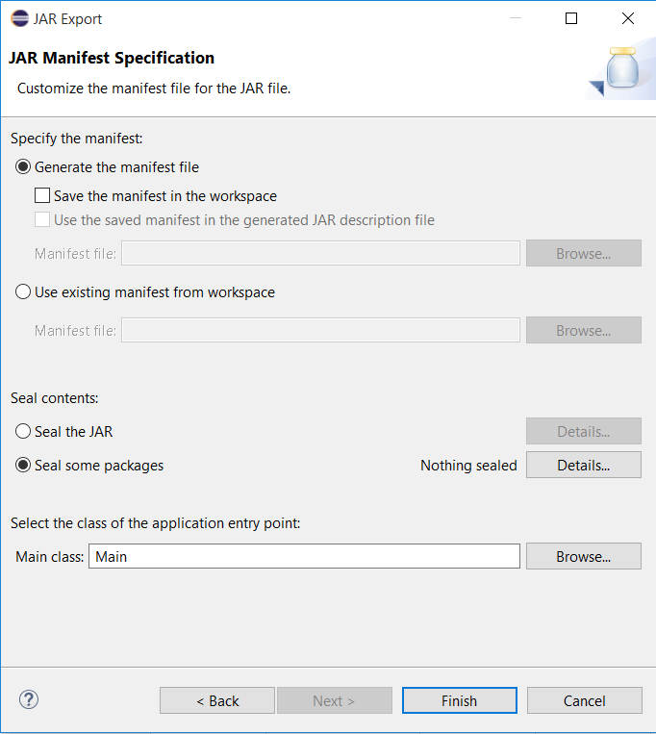The width and height of the screenshot is (656, 734).
Task: Minimize the JAR Export dialog
Action: pyautogui.click(x=515, y=18)
